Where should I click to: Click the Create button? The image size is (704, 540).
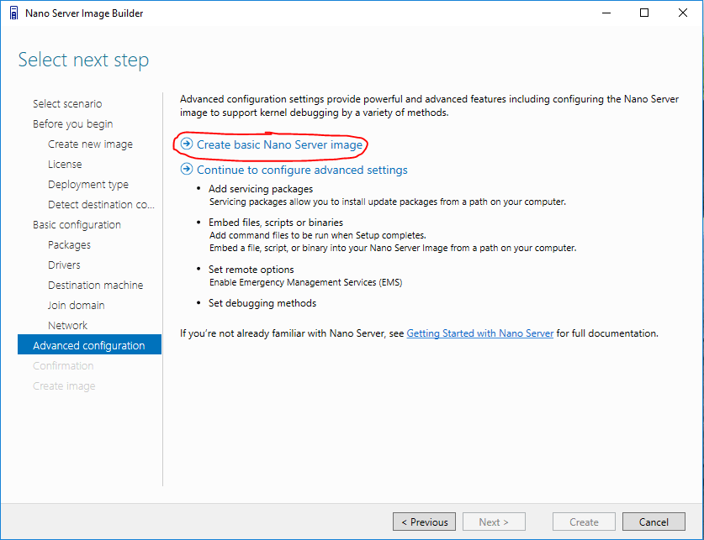pyautogui.click(x=584, y=522)
